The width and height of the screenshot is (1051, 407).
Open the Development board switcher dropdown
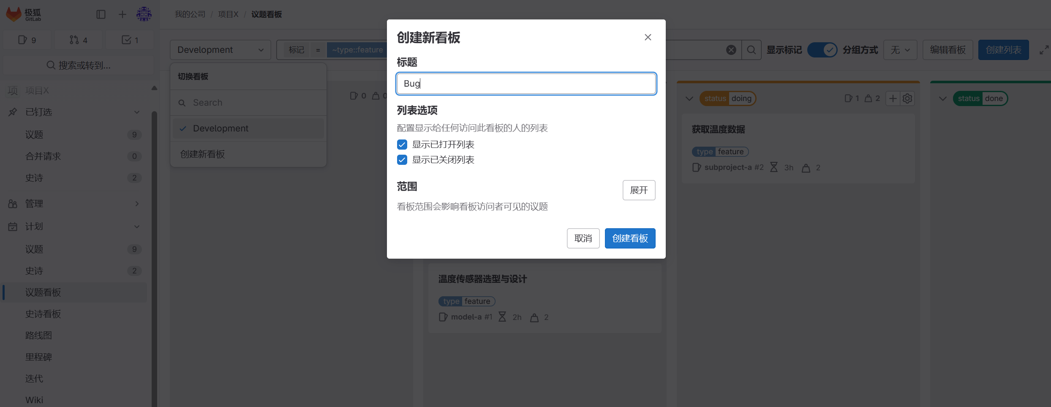click(220, 49)
